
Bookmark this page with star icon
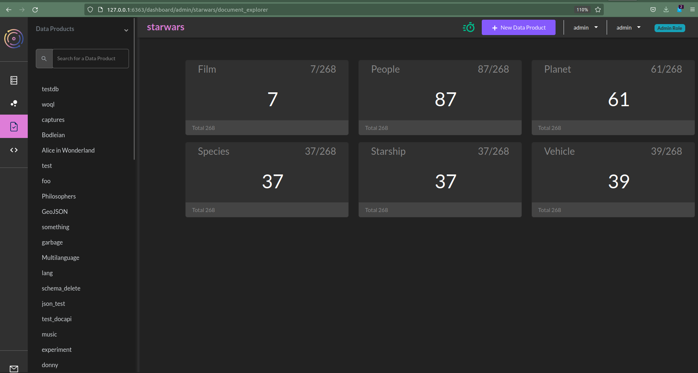point(598,10)
